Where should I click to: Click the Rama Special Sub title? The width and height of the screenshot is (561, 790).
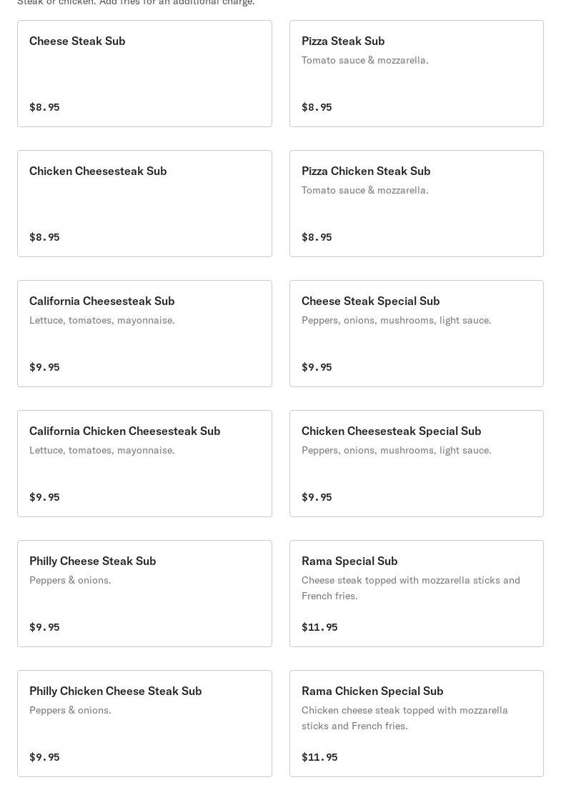pos(349,561)
